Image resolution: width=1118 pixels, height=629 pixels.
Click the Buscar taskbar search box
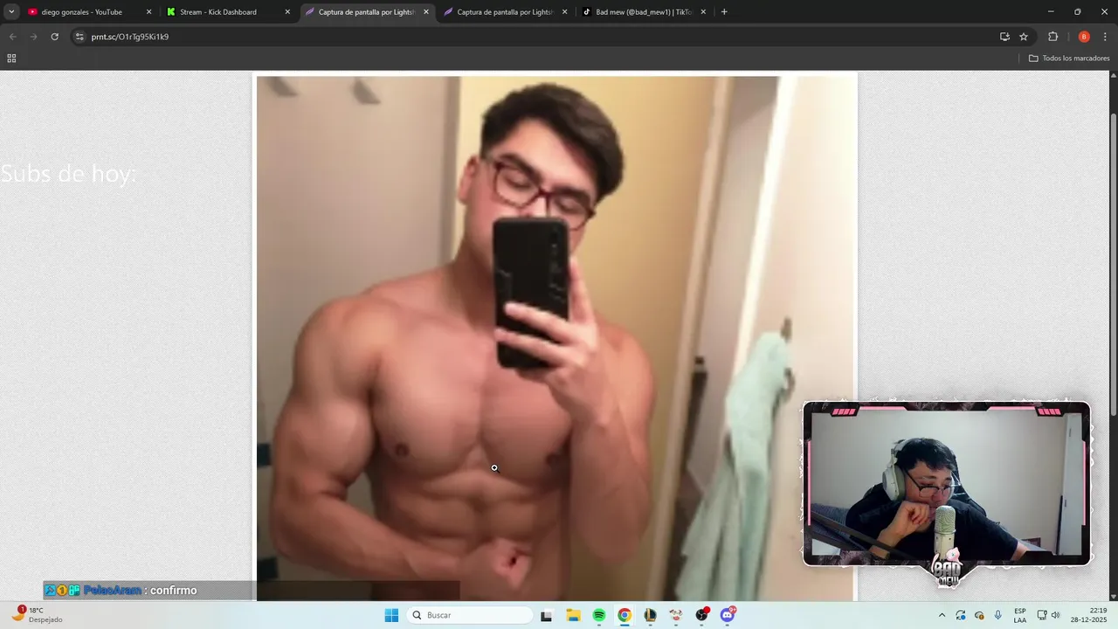point(470,615)
